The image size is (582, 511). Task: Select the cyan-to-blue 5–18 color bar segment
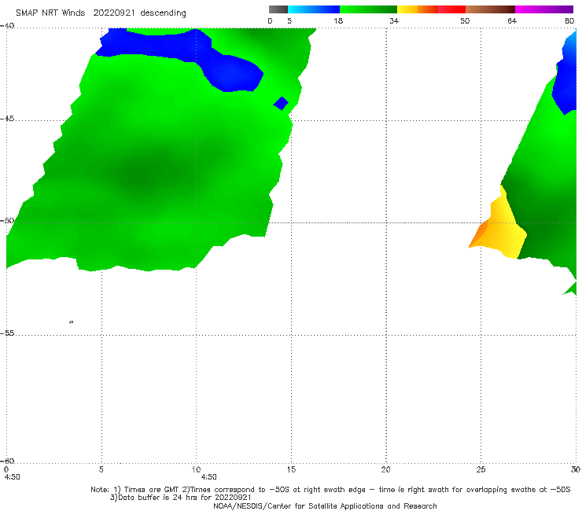(x=314, y=9)
